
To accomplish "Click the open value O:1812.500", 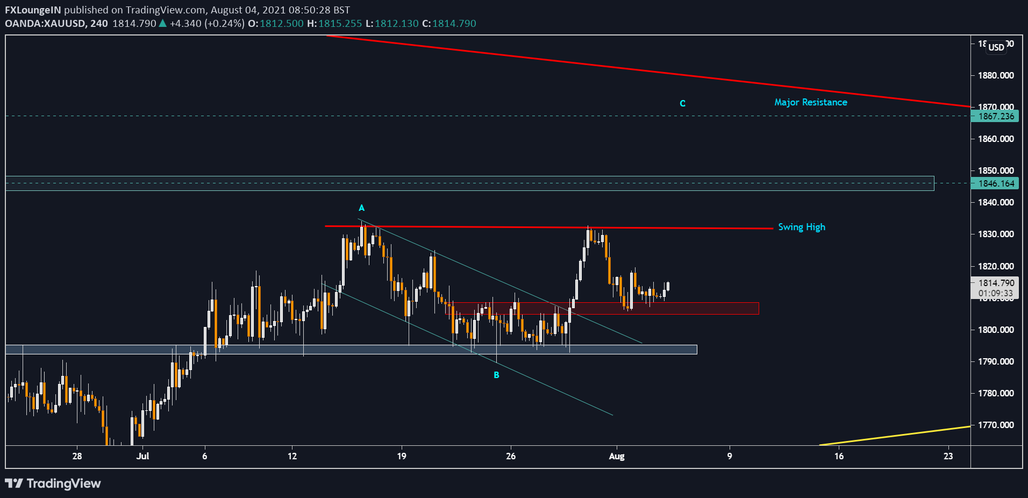I will tap(275, 24).
